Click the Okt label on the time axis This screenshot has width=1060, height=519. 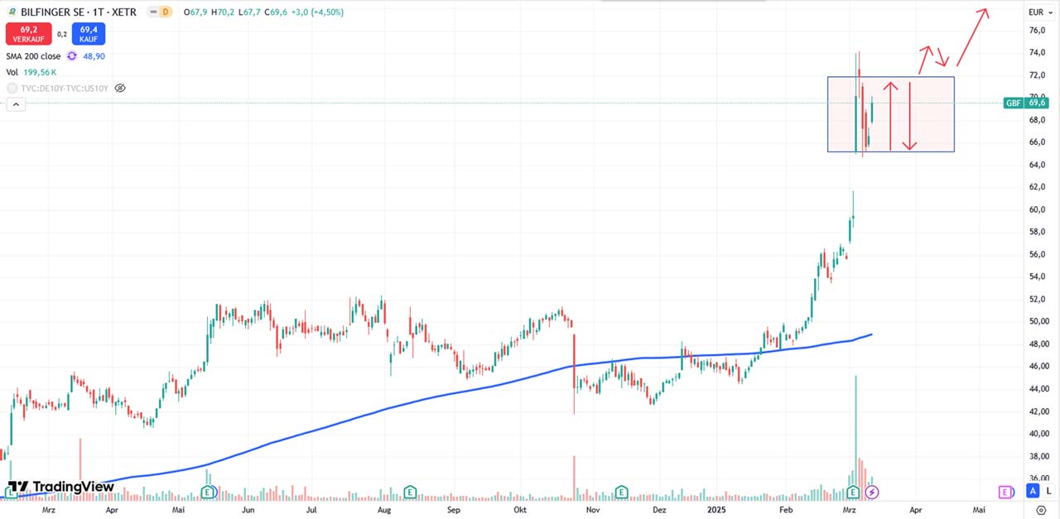click(520, 511)
